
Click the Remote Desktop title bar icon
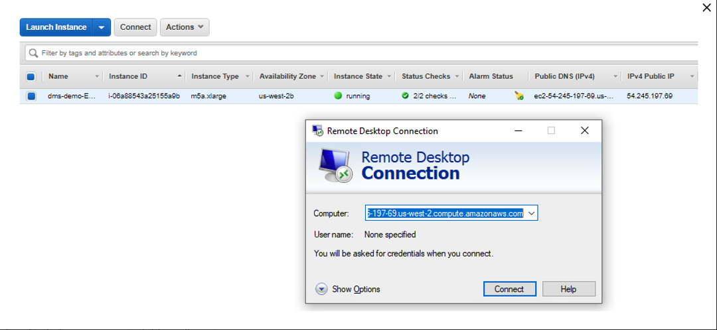tap(319, 131)
